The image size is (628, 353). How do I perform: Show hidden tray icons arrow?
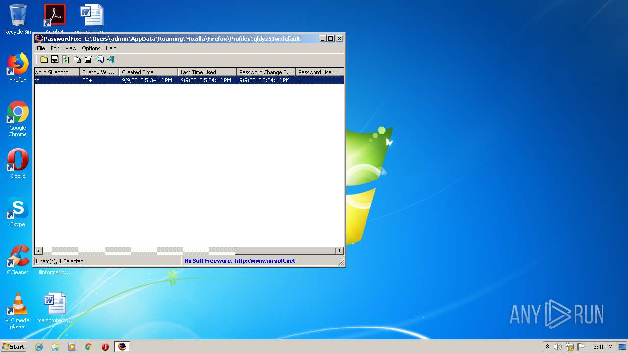tap(547, 346)
